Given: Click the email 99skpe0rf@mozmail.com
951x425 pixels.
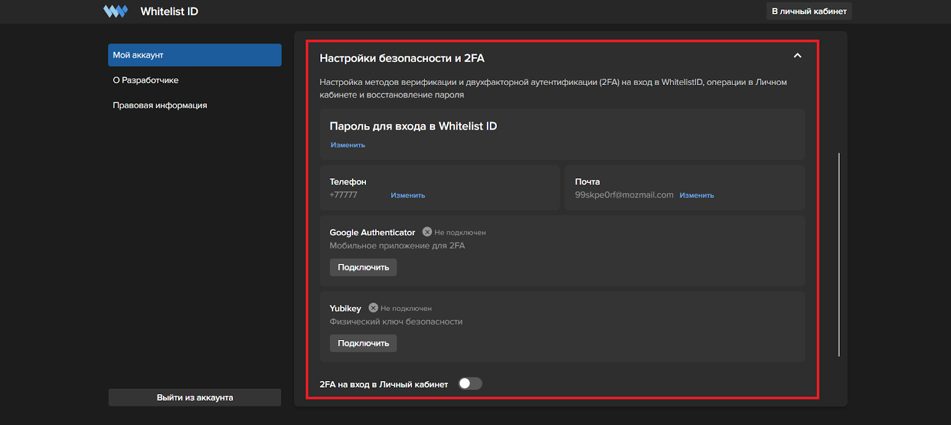Looking at the screenshot, I should click(624, 195).
